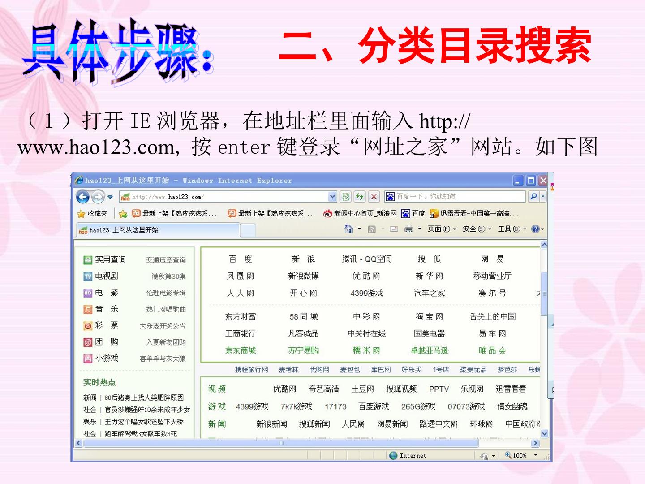The image size is (645, 484).
Task: Click the 大乐透开奖公告 text
Action: point(163,326)
